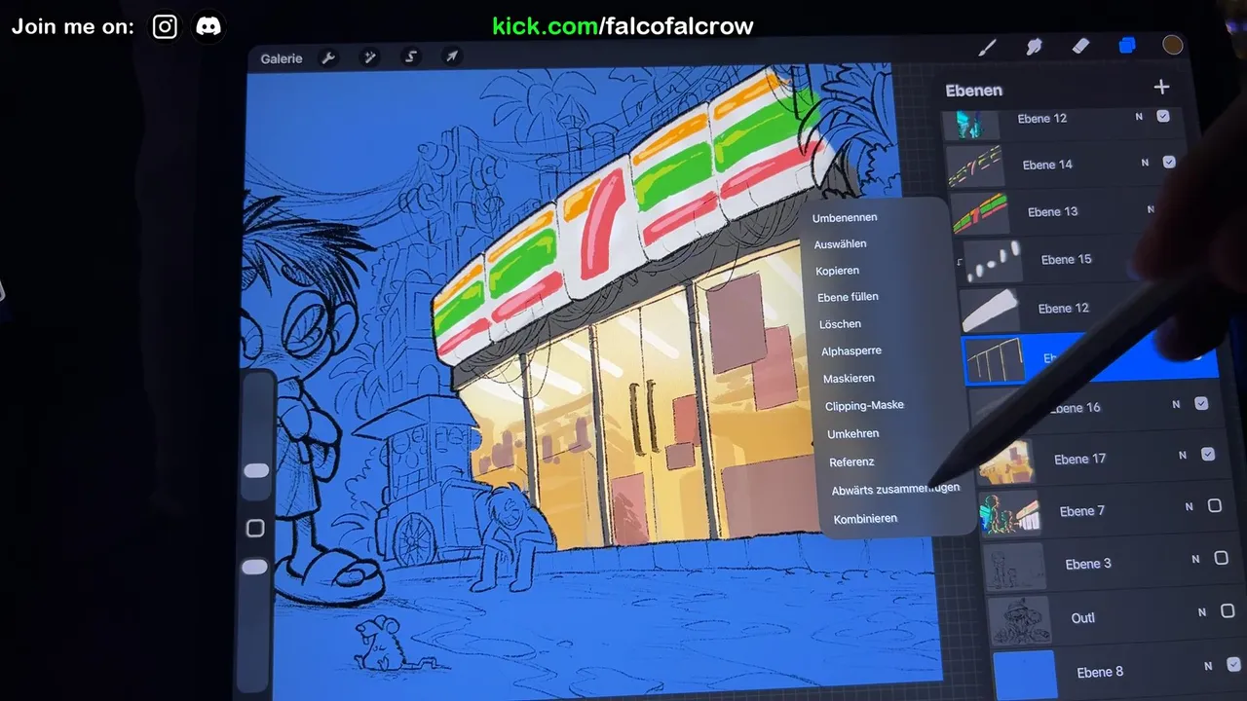Open blend mode N of Ebene 3
Image resolution: width=1247 pixels, height=701 pixels.
click(x=1195, y=559)
